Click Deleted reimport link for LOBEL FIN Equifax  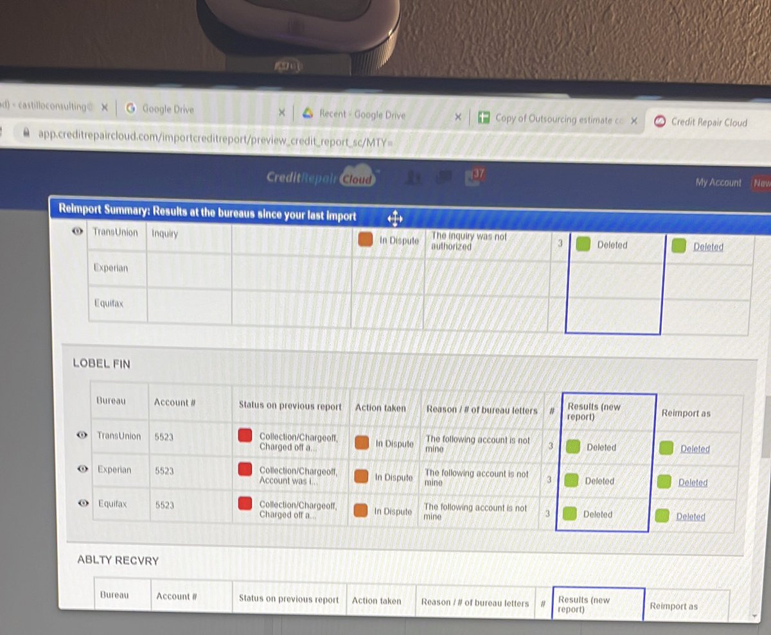pos(690,516)
